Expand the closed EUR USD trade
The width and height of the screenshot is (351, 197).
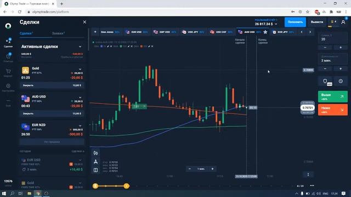pyautogui.click(x=80, y=160)
